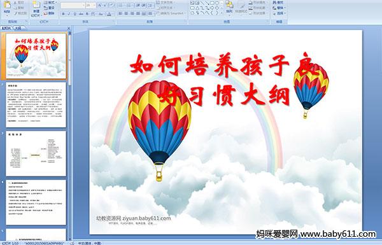The image size is (382, 245).
Task: Click the font color swatch button
Action: pyautogui.click(x=109, y=14)
